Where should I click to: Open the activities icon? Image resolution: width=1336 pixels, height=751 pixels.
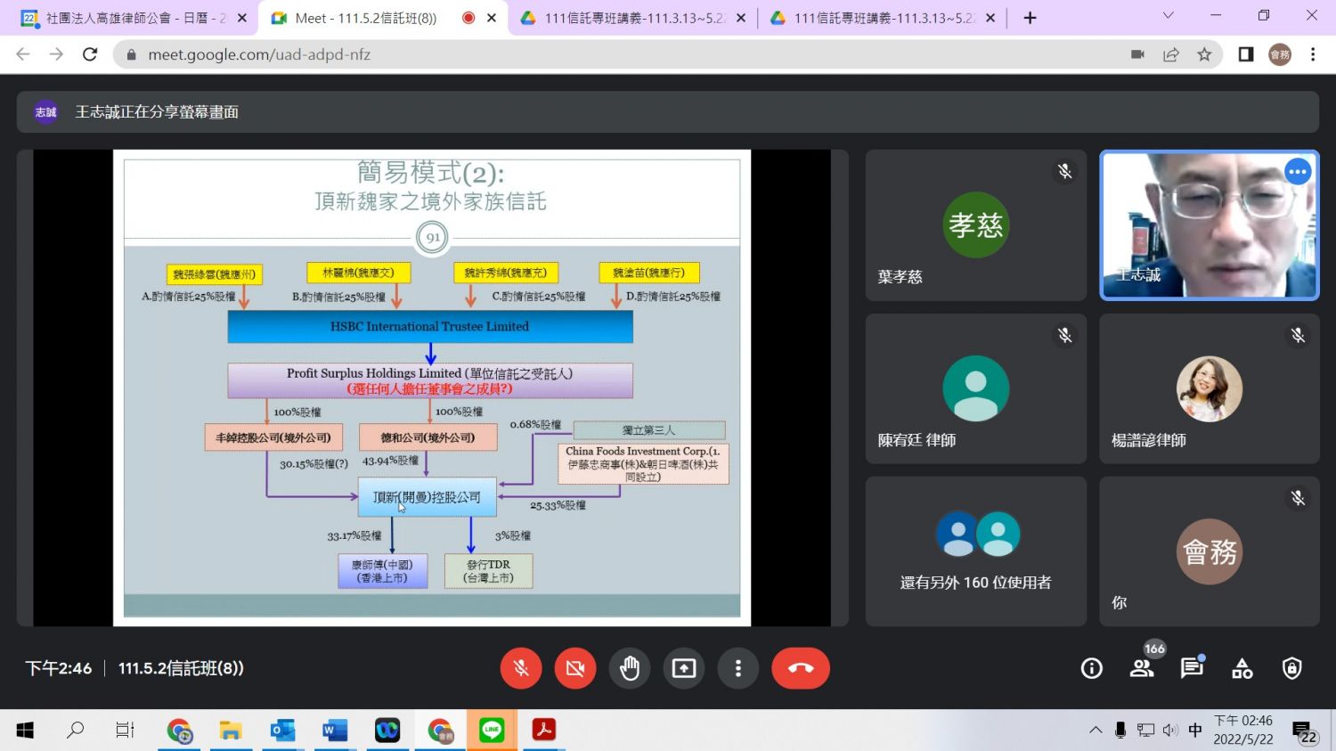click(1242, 668)
